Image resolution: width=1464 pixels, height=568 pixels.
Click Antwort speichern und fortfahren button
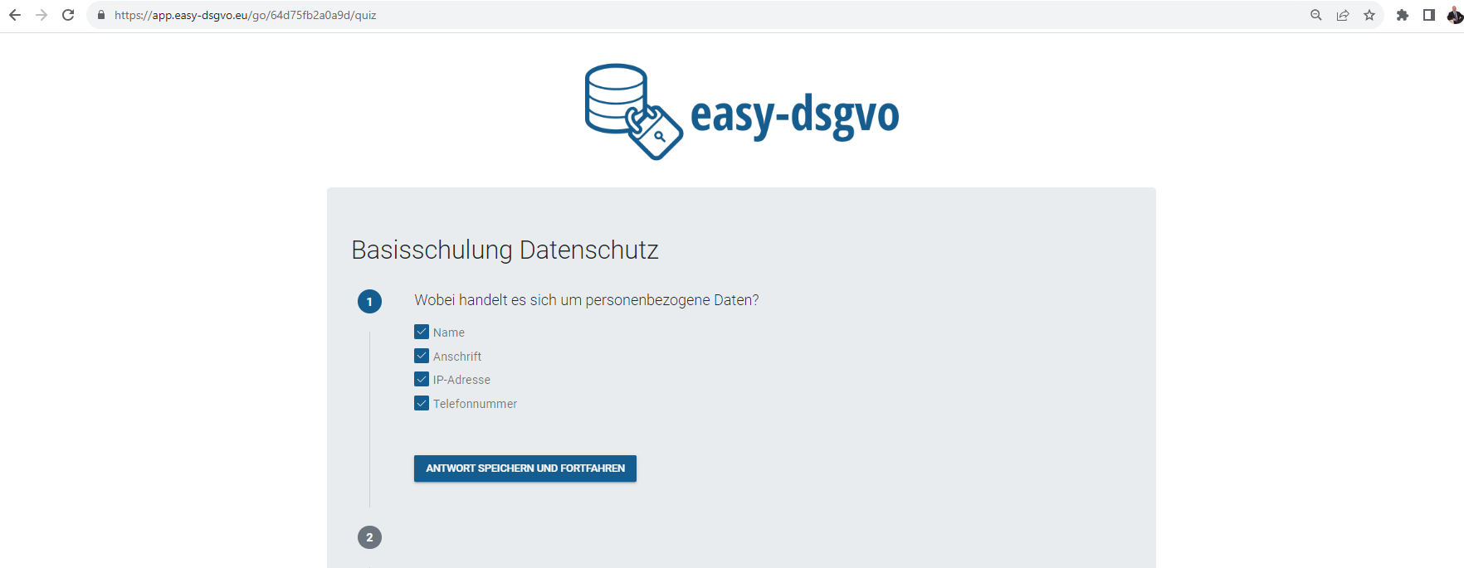(525, 468)
